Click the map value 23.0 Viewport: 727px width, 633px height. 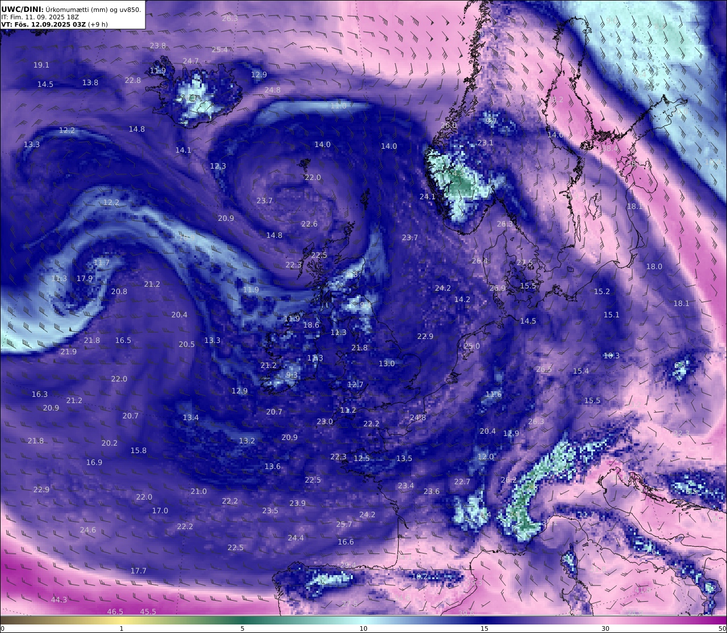tap(324, 422)
